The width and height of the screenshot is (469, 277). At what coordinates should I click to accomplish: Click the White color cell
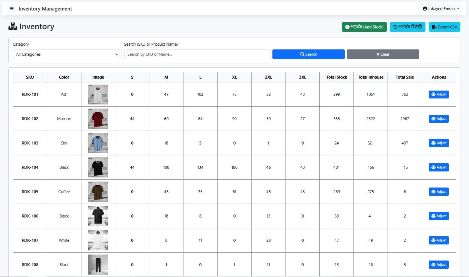click(x=64, y=240)
